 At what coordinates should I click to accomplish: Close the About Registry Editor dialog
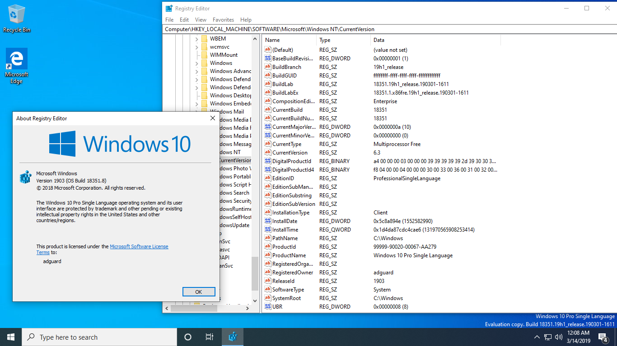pyautogui.click(x=213, y=118)
